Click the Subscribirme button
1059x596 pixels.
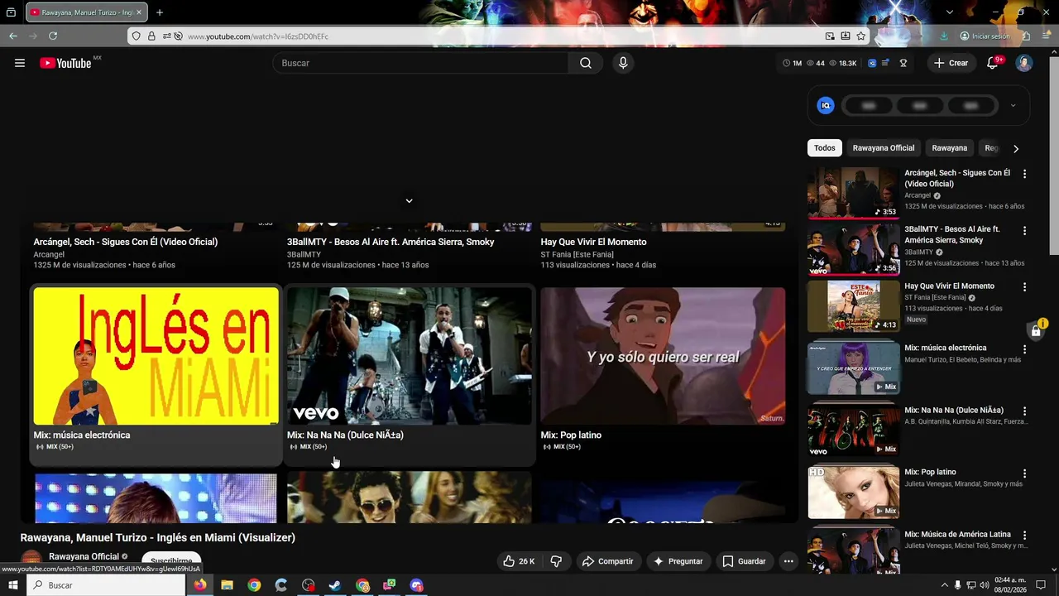coord(171,561)
